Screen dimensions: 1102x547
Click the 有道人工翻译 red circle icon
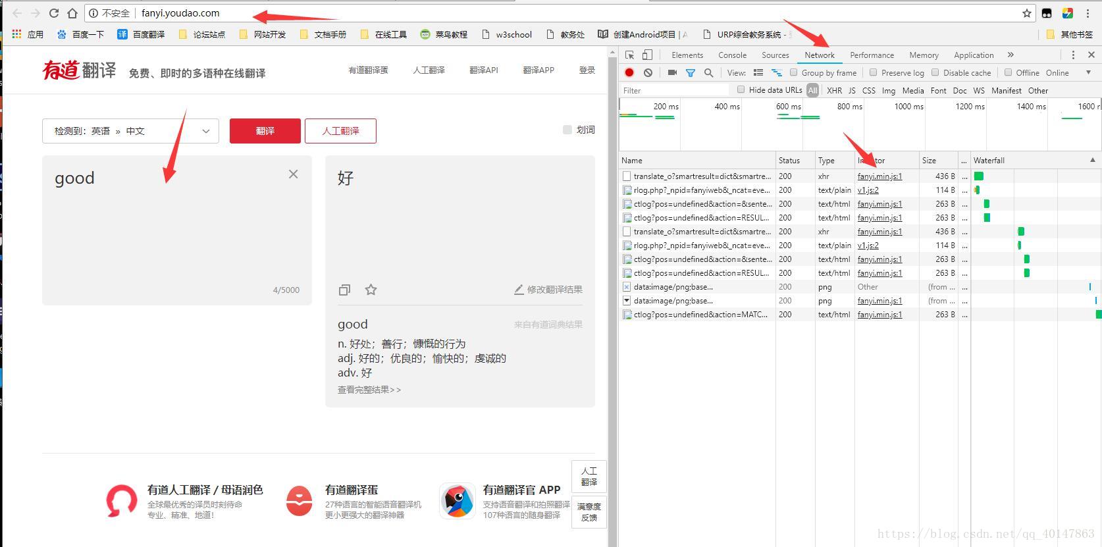coord(122,502)
